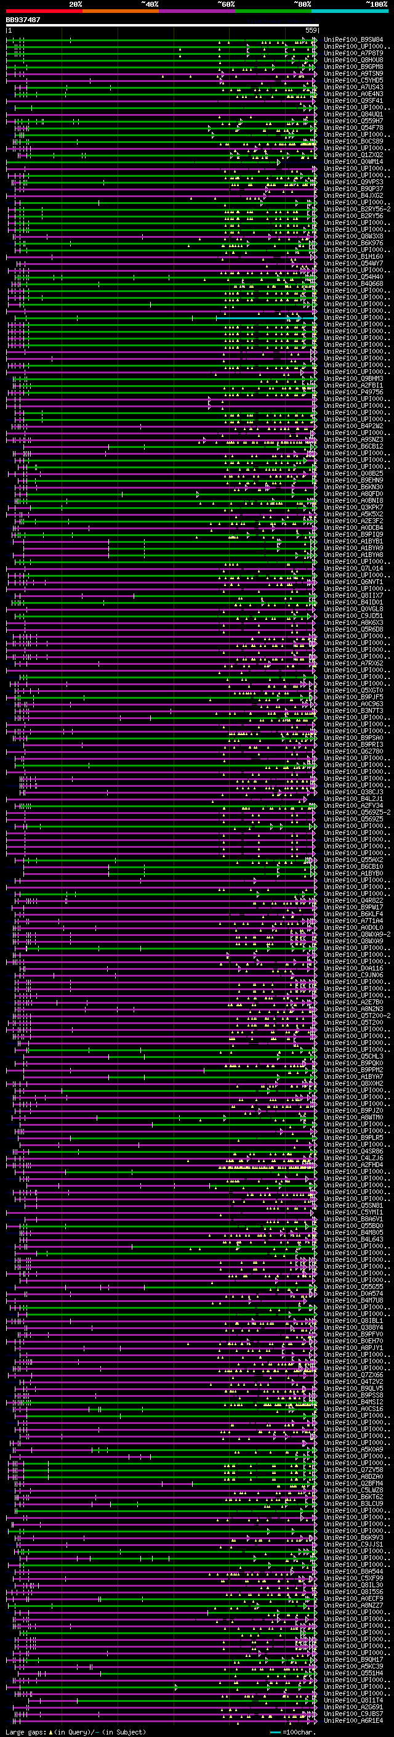Open hit UniRef100_Q4R822
The height and width of the screenshot is (1737, 394).
pos(353,900)
